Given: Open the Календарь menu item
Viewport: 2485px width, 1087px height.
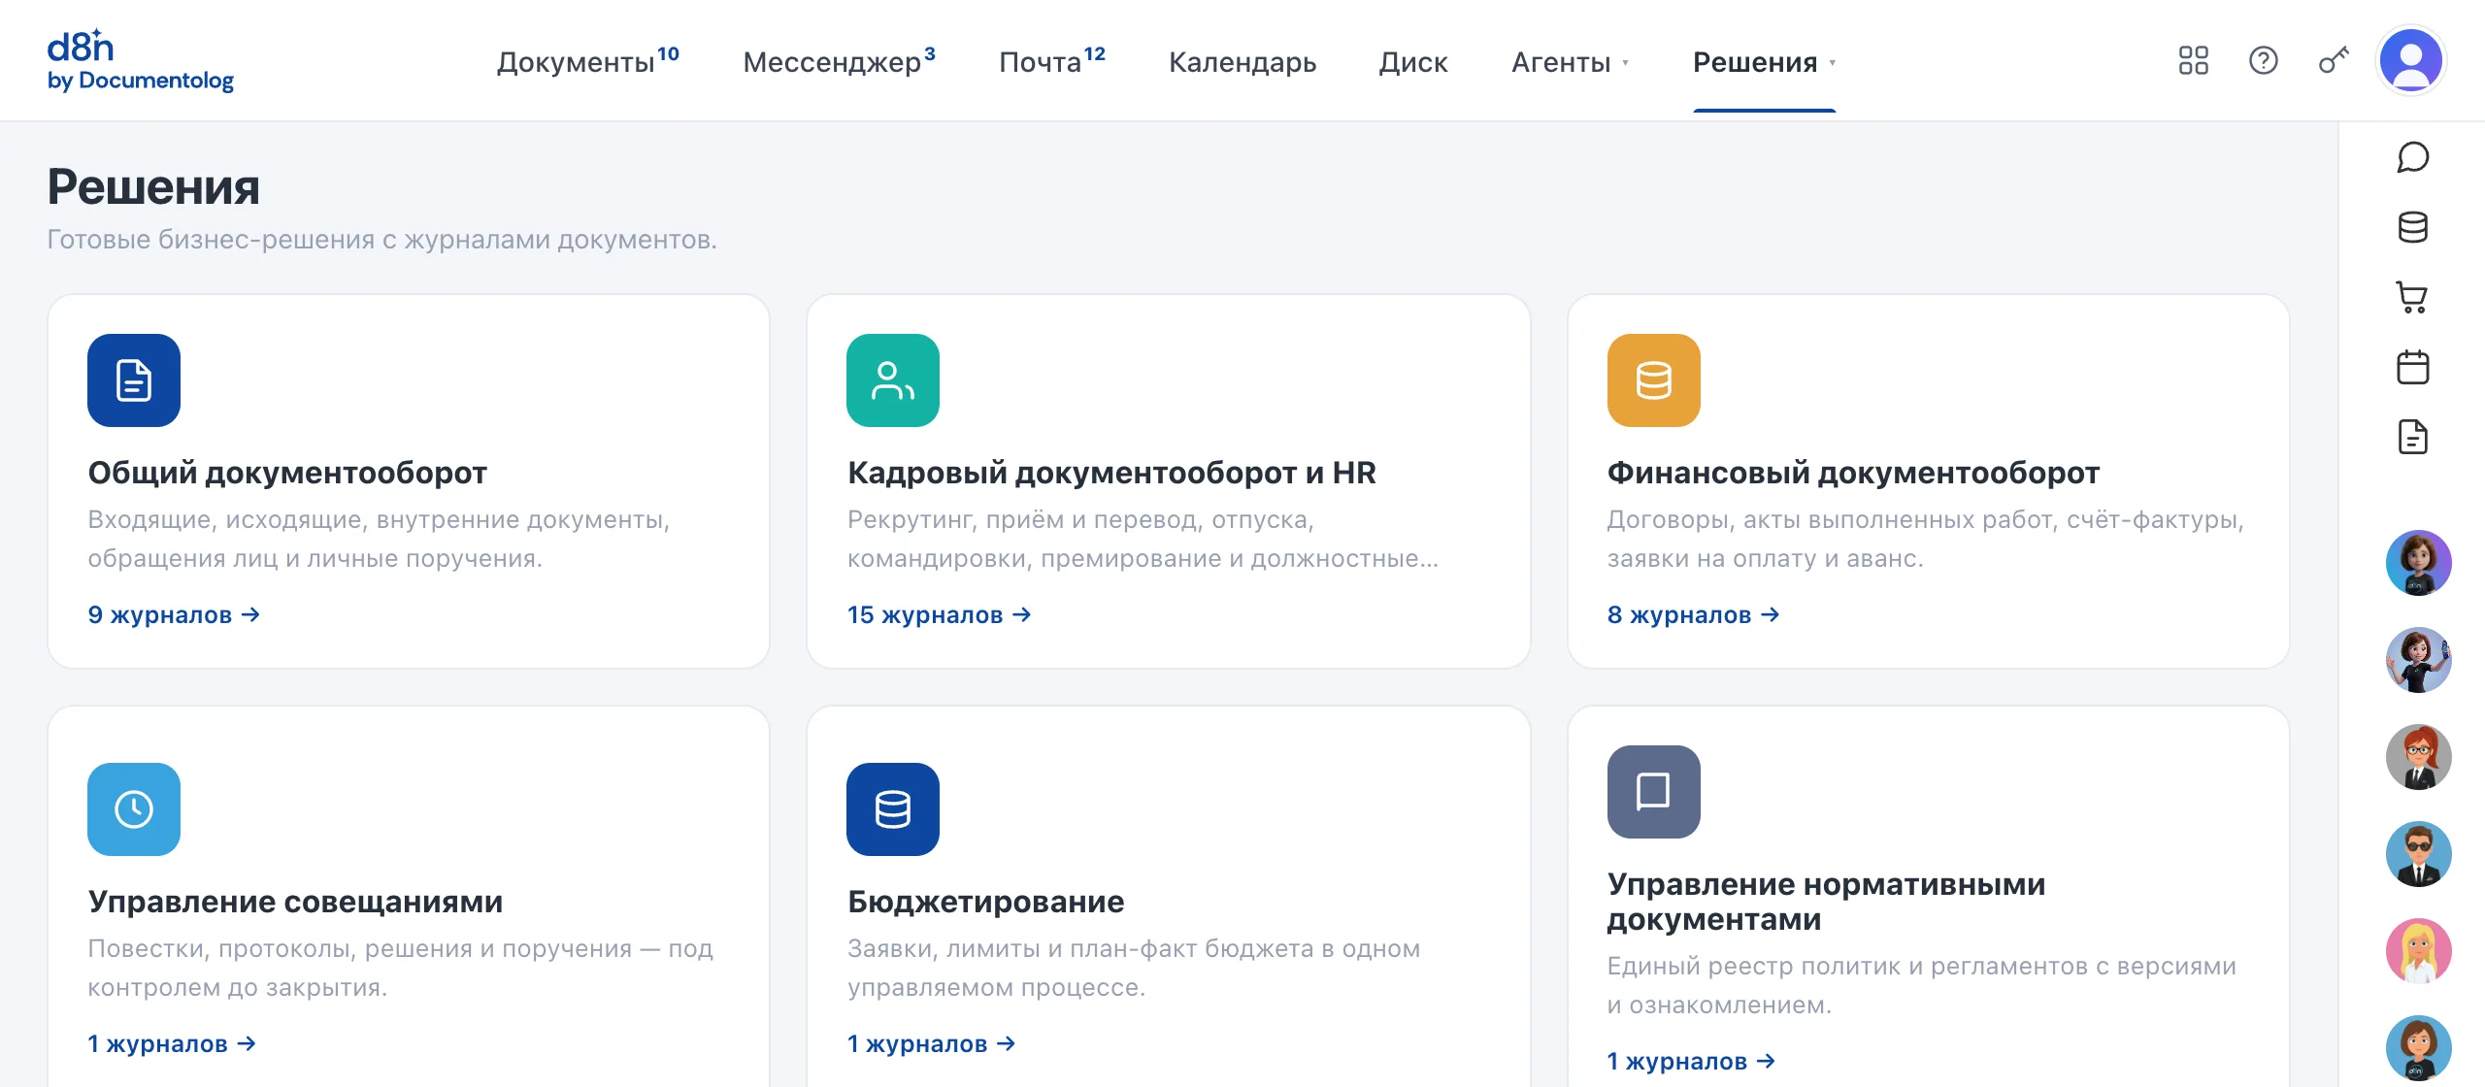Looking at the screenshot, I should click(1242, 62).
